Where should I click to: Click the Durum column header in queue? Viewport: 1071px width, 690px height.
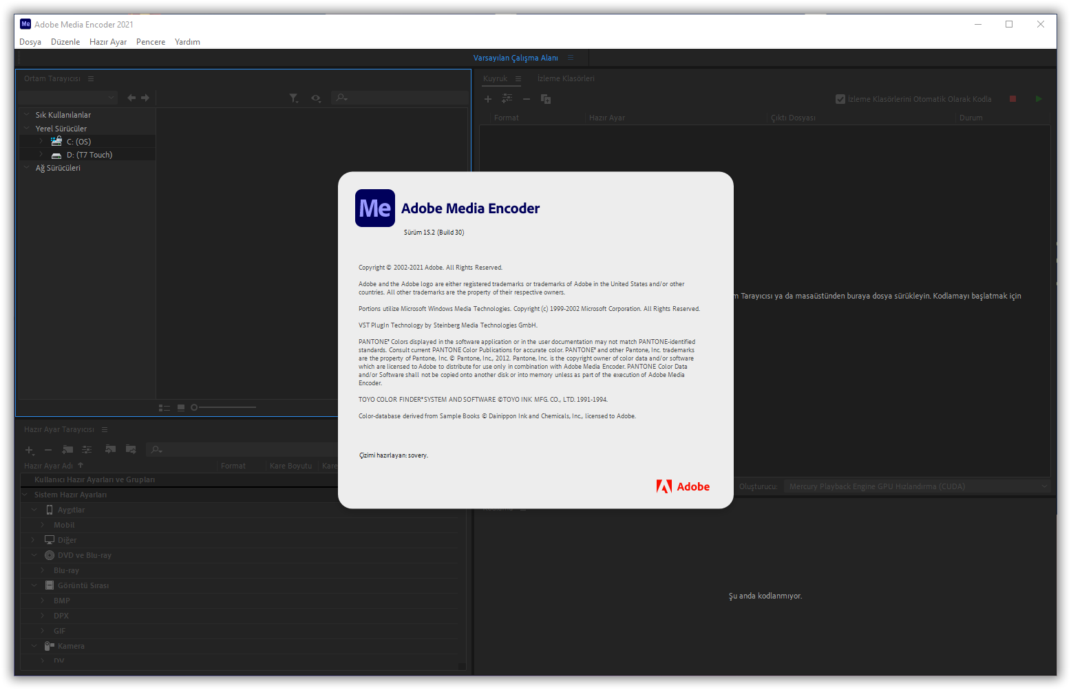(971, 118)
